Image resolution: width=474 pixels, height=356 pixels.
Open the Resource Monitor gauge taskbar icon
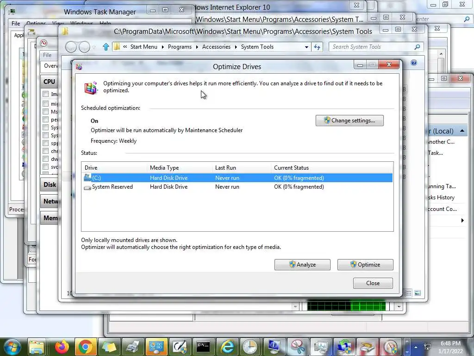[391, 347]
